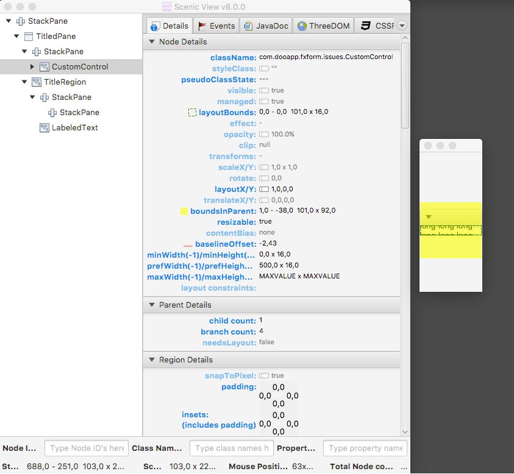Click the child count label
This screenshot has height=474, width=514.
[x=232, y=321]
